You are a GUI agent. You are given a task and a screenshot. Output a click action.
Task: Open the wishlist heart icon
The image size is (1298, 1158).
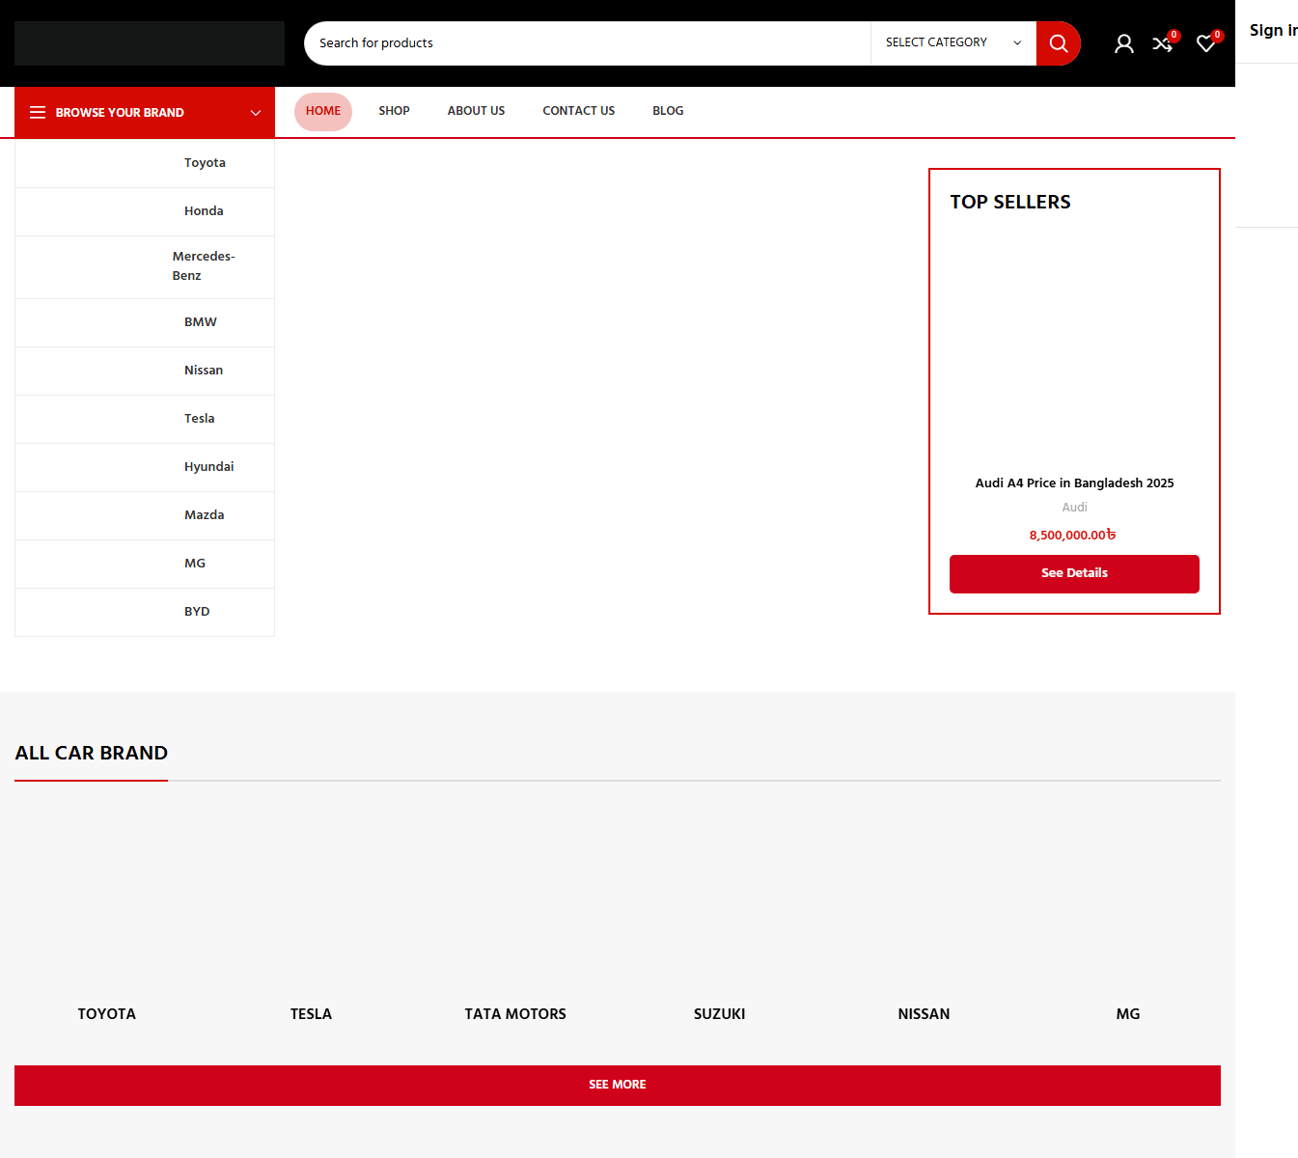[1205, 44]
